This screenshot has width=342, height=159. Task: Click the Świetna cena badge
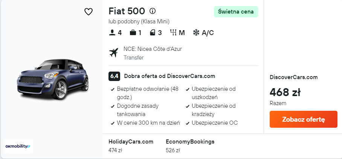click(236, 12)
